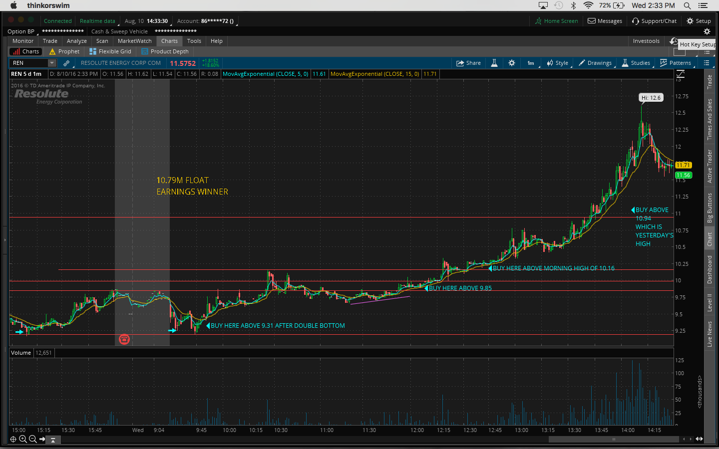Click the Share button
The width and height of the screenshot is (719, 449).
tap(468, 63)
